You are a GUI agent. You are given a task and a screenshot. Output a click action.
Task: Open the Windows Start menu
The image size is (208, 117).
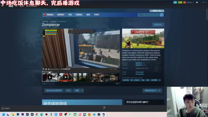point(3,114)
